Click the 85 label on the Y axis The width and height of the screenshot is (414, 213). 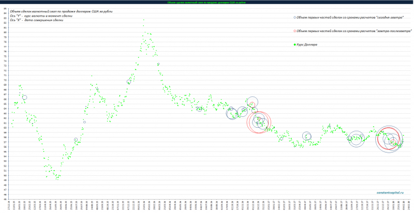click(5, 8)
